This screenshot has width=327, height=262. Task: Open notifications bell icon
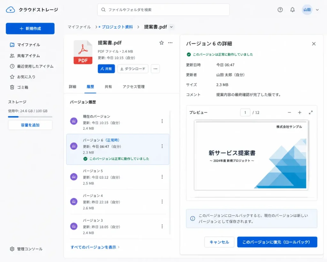[293, 10]
